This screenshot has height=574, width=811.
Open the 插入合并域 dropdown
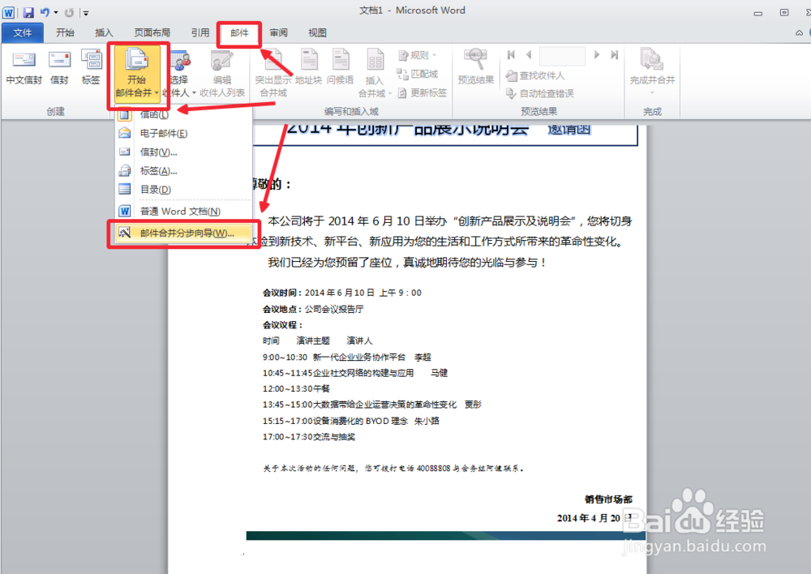coord(375,74)
